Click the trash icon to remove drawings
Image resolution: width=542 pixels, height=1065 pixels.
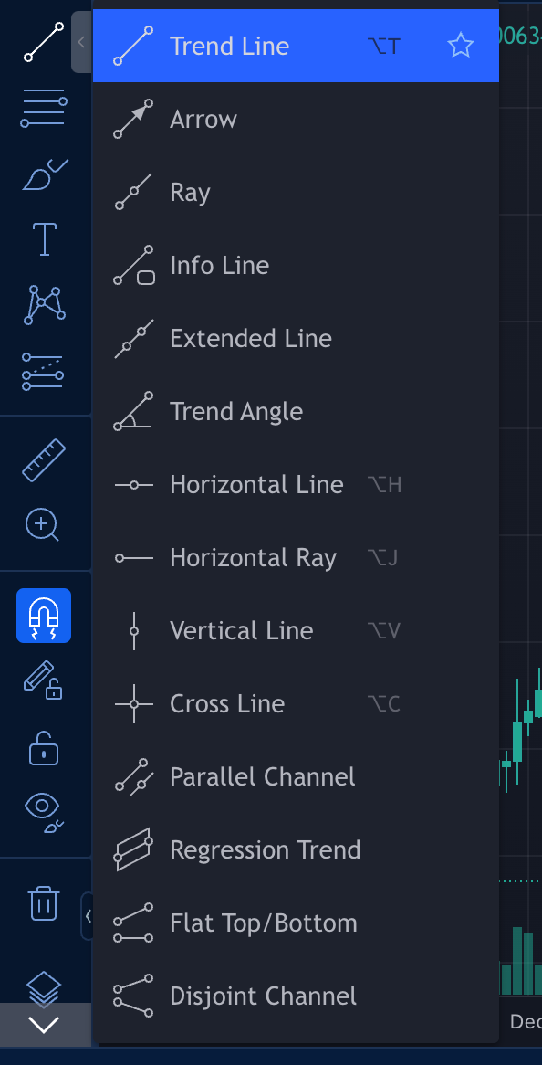(44, 904)
